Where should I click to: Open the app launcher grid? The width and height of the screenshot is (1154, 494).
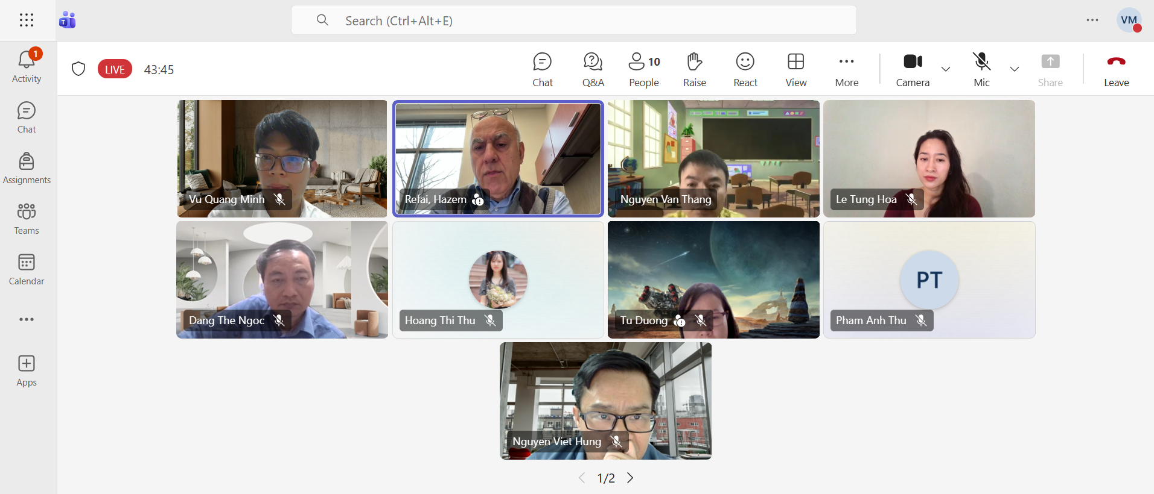point(27,20)
